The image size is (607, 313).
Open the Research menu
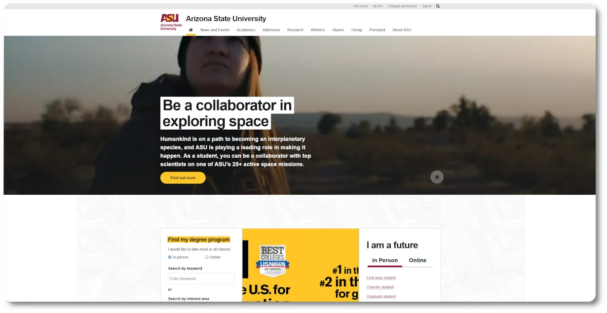(x=295, y=30)
